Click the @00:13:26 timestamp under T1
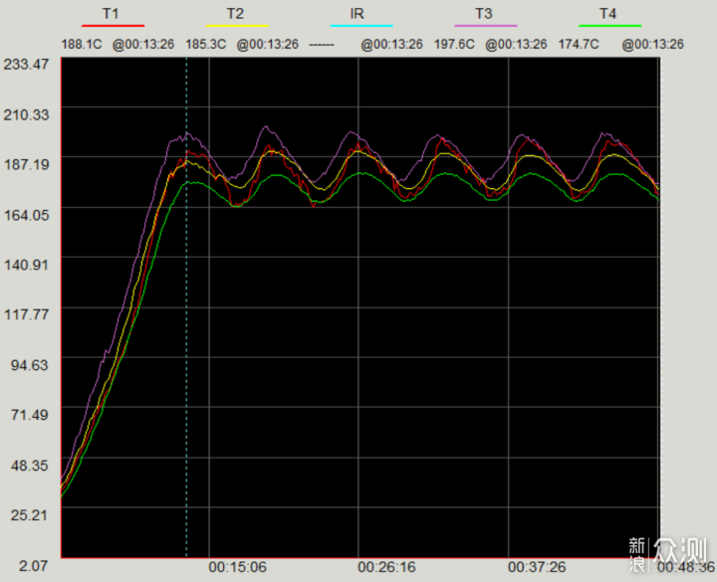 click(x=143, y=45)
